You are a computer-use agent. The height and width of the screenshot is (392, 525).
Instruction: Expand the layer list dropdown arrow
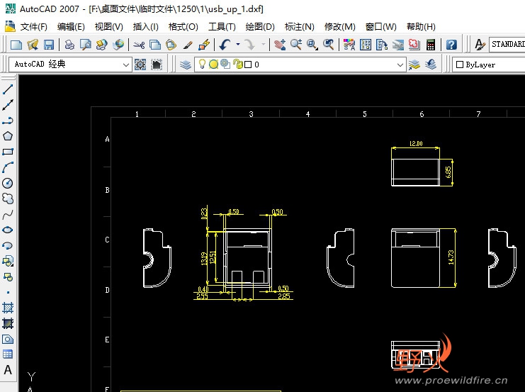[x=400, y=65]
